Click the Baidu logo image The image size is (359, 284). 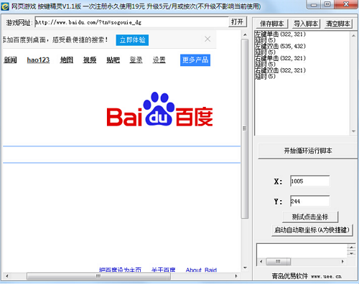(x=159, y=110)
